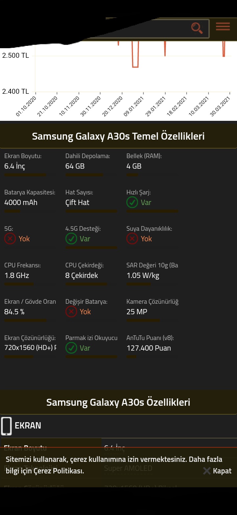Image resolution: width=237 pixels, height=515 pixels.
Task: Click the phone icon beside EKRAN
Action: (x=6, y=426)
